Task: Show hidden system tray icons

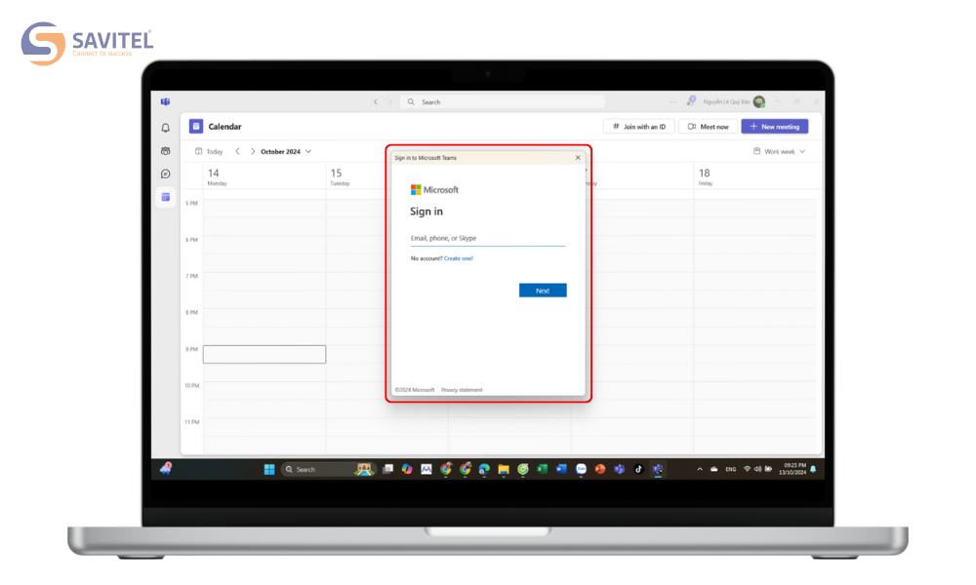Action: tap(700, 469)
